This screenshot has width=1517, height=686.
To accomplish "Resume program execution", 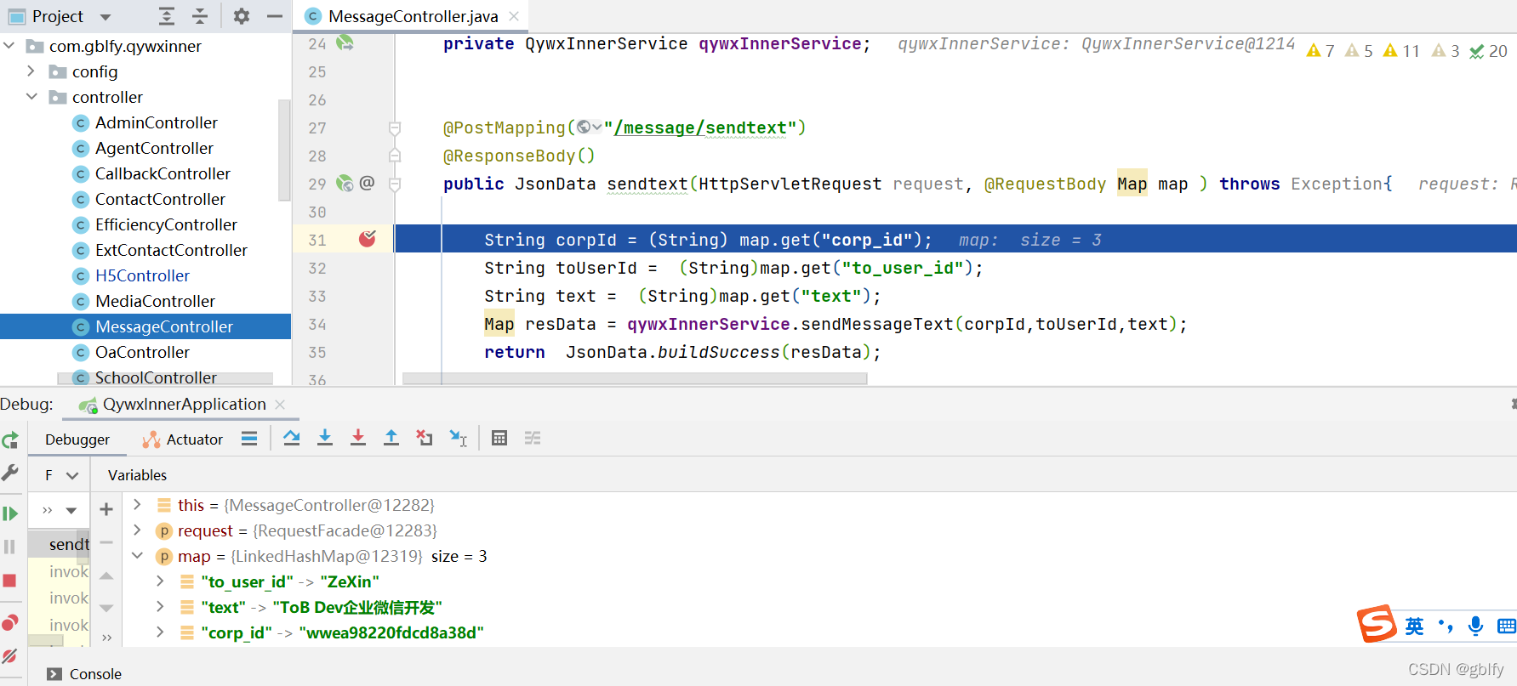I will [x=10, y=513].
